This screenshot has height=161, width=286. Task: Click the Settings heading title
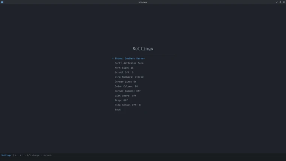coord(143,49)
